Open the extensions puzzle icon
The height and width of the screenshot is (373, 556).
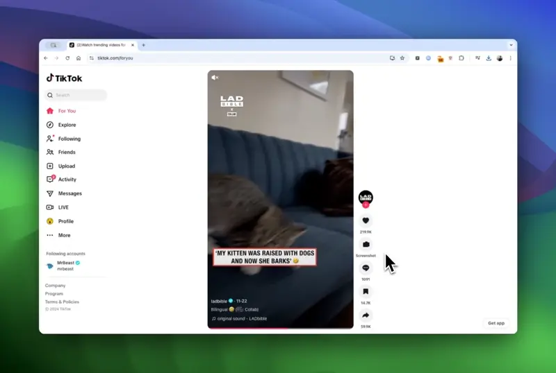click(x=461, y=58)
